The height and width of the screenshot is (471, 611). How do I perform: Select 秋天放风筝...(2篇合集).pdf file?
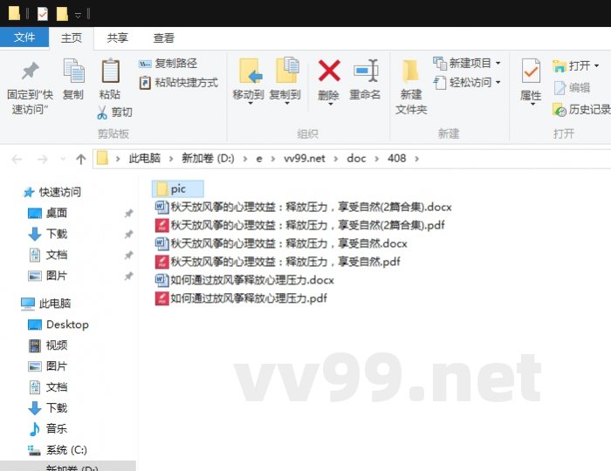299,225
